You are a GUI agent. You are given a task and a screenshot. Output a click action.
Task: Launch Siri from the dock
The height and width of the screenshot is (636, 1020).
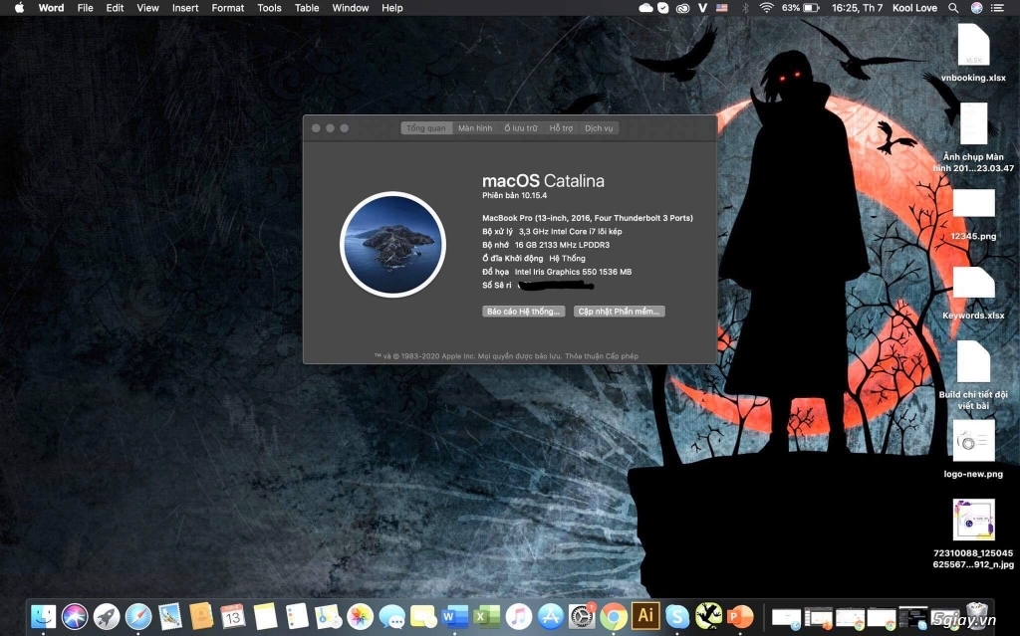[x=75, y=616]
